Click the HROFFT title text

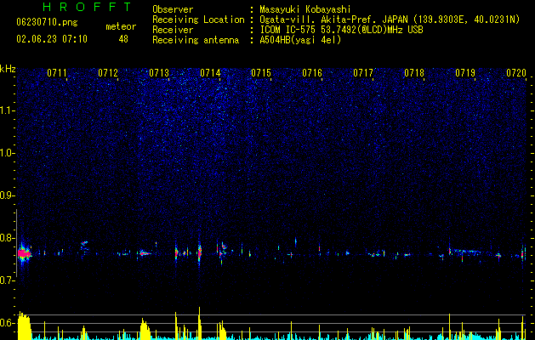click(88, 7)
